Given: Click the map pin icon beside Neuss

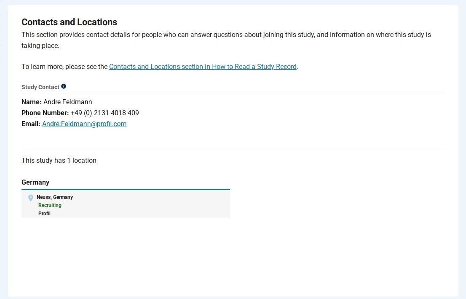Looking at the screenshot, I should tap(31, 198).
